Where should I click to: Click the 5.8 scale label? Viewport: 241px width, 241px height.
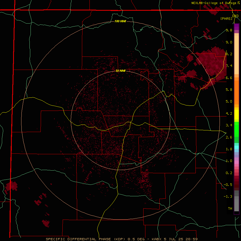point(229,89)
